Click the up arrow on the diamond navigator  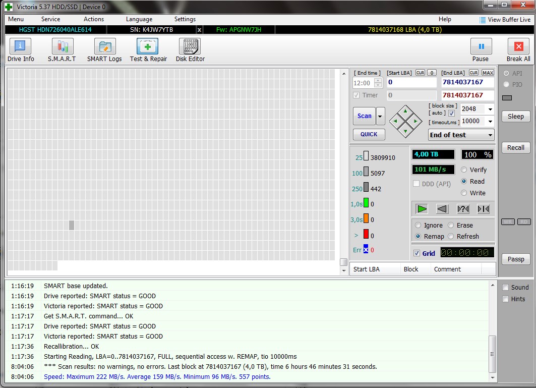(405, 111)
